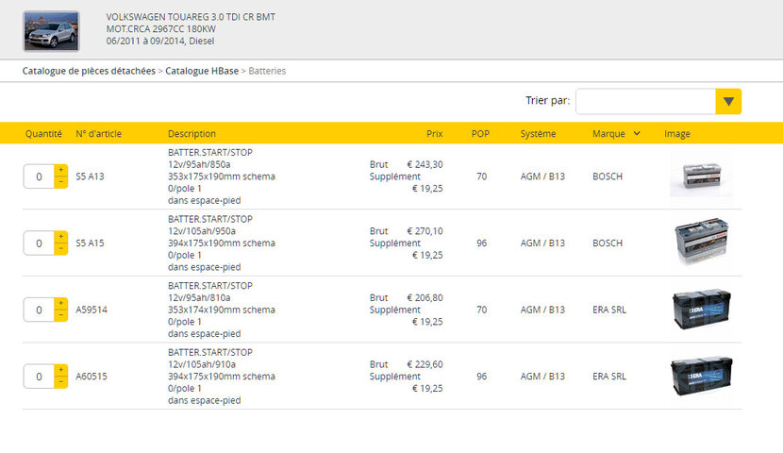Select the N° d'article column header
Screen dimensions: 783x453
click(x=98, y=134)
